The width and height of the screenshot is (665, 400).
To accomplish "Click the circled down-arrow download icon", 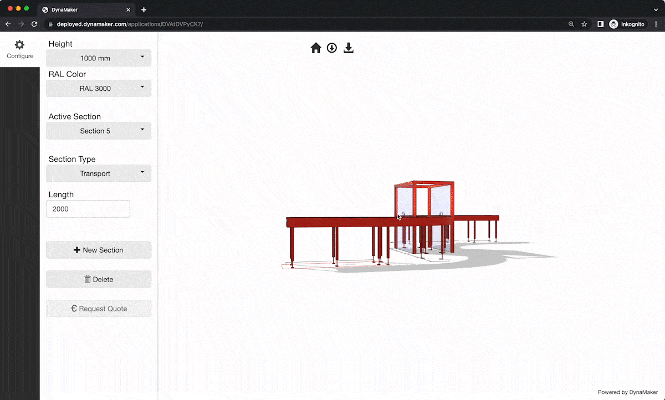I will pos(331,48).
